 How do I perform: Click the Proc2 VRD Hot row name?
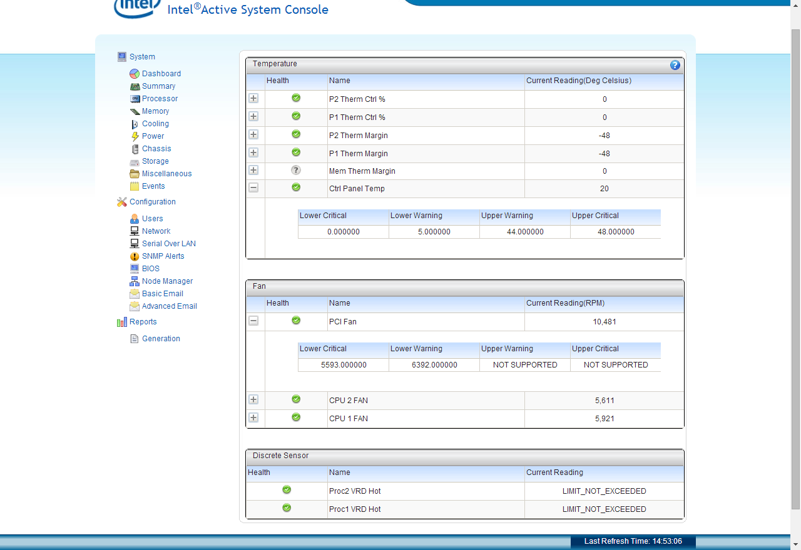[x=355, y=491]
